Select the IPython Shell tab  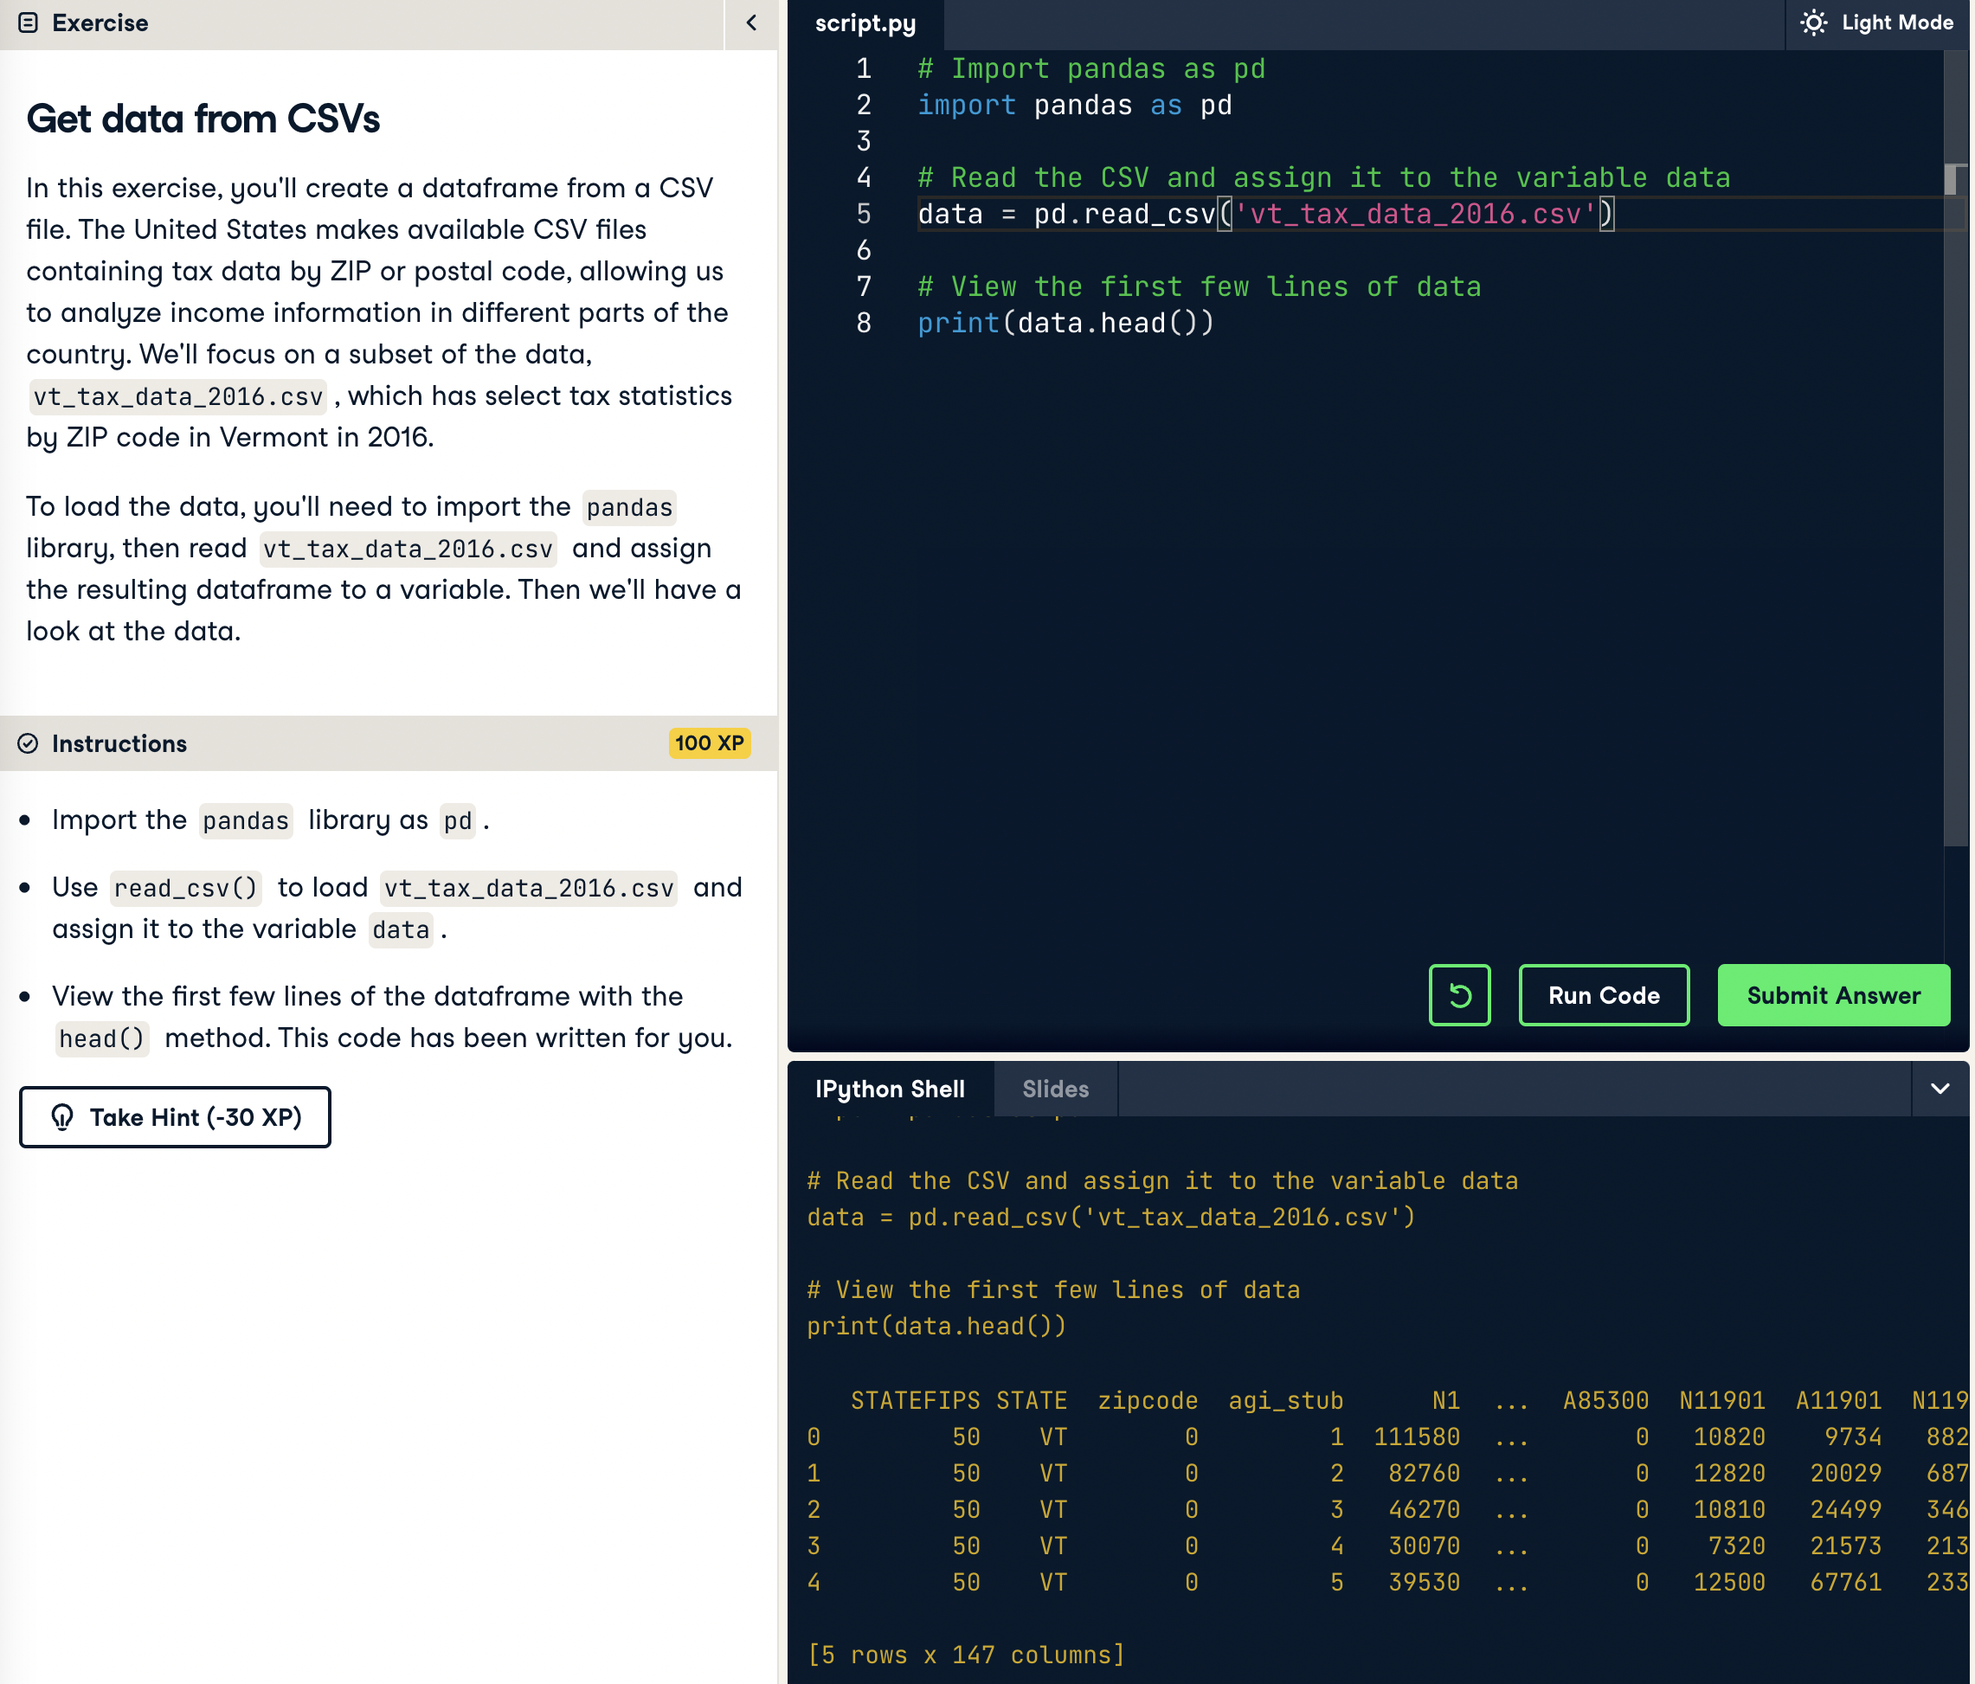890,1089
